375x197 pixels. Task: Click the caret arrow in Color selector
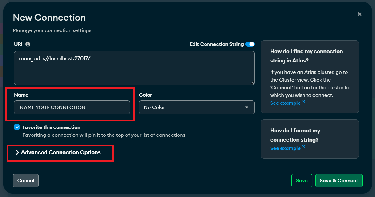tap(247, 107)
